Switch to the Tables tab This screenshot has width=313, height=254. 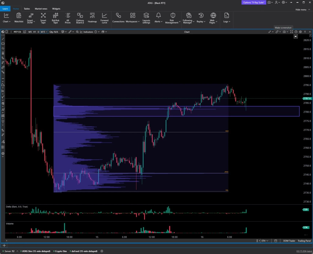(27, 9)
